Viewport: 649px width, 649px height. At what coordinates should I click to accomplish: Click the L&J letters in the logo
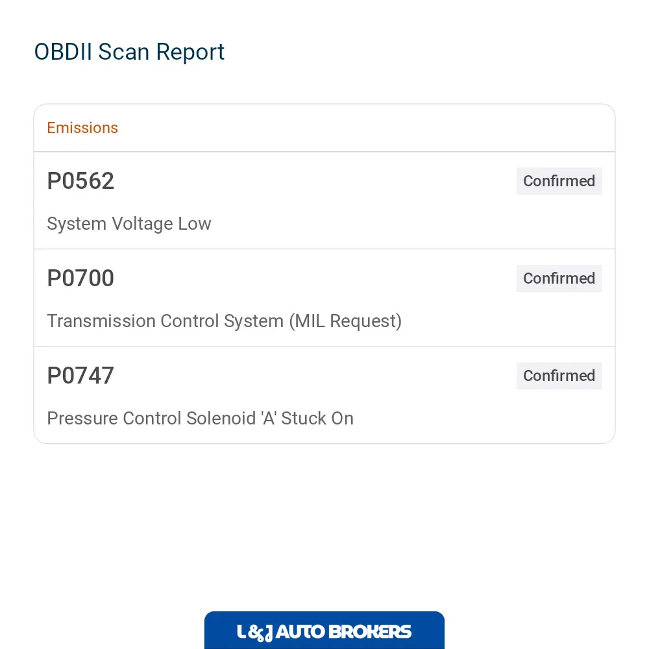[254, 633]
